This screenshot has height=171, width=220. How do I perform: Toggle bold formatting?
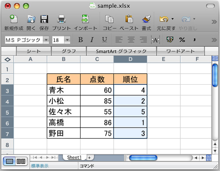tap(81, 40)
